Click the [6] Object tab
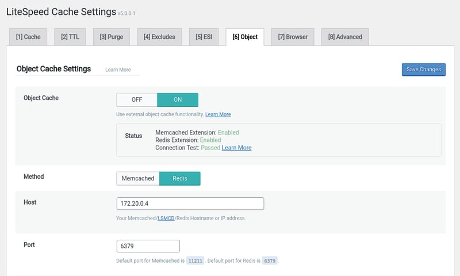Image resolution: width=460 pixels, height=276 pixels. 245,37
